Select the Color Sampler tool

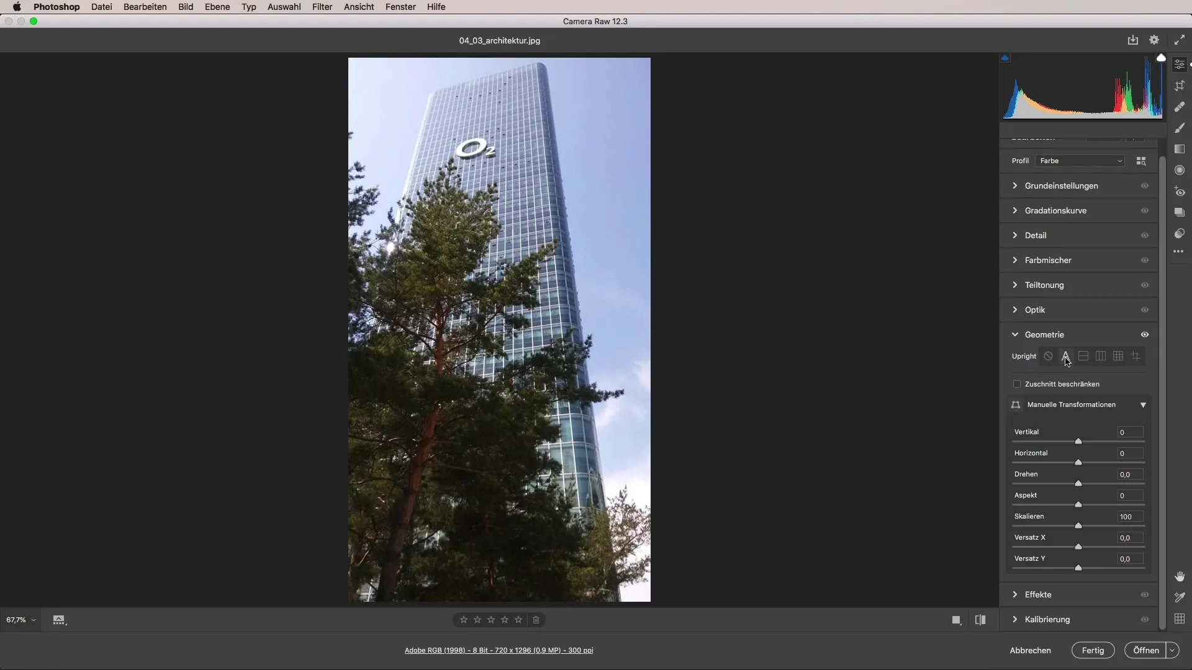tap(1180, 597)
